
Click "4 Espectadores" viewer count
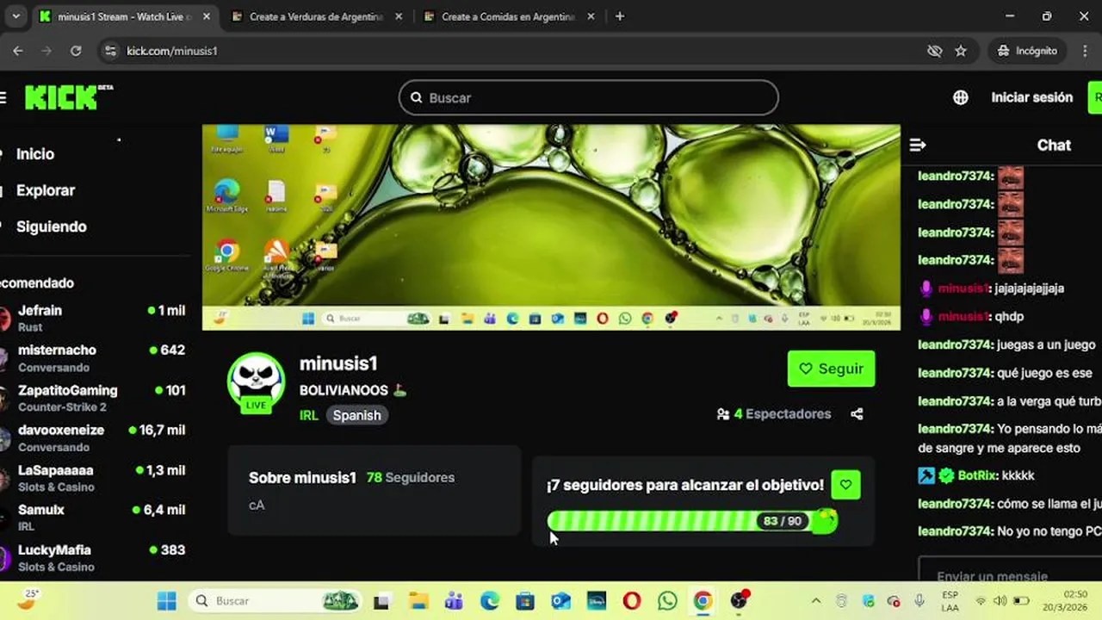(774, 414)
